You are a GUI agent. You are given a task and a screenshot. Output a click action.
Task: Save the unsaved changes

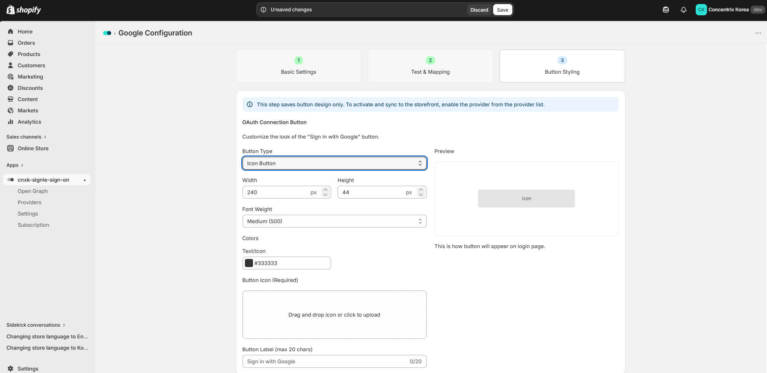pos(503,10)
